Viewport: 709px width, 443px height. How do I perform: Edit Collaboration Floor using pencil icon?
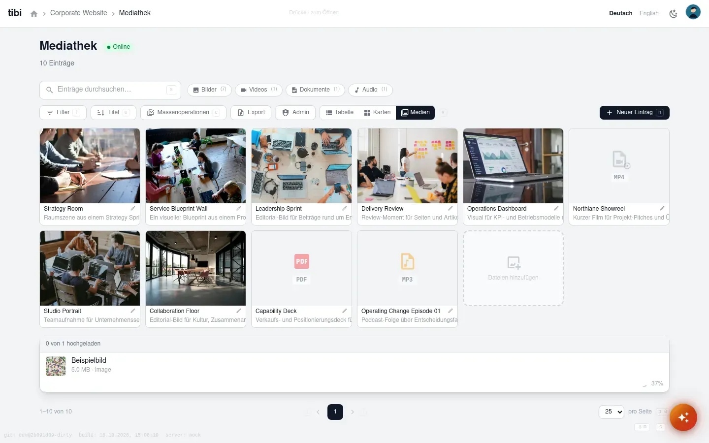(x=239, y=311)
